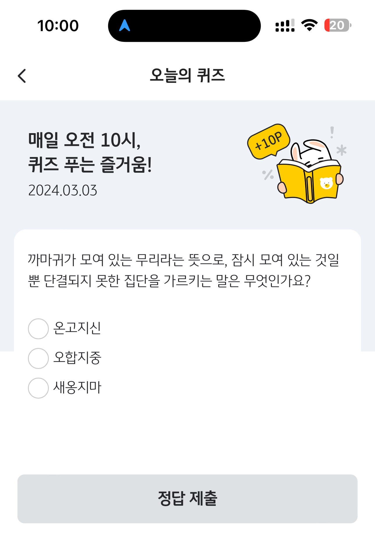Tap the 오늘의 퀴즈 page title
The image size is (375, 539).
click(187, 76)
